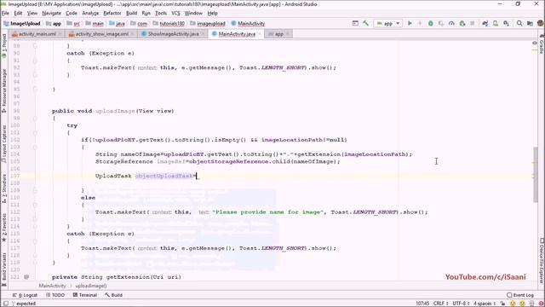Switch to the activity_main.xml tab

(x=37, y=34)
